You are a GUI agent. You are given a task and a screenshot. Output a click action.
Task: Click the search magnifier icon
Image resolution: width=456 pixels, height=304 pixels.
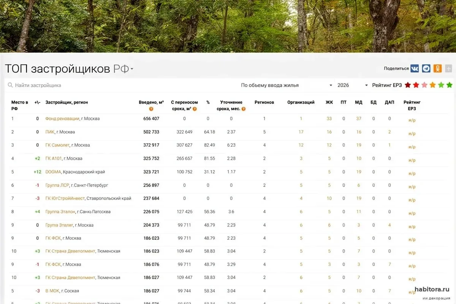point(10,85)
